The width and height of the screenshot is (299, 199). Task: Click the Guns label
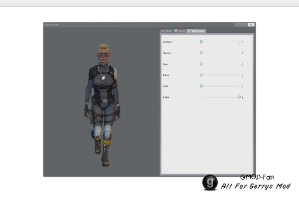coord(165,64)
